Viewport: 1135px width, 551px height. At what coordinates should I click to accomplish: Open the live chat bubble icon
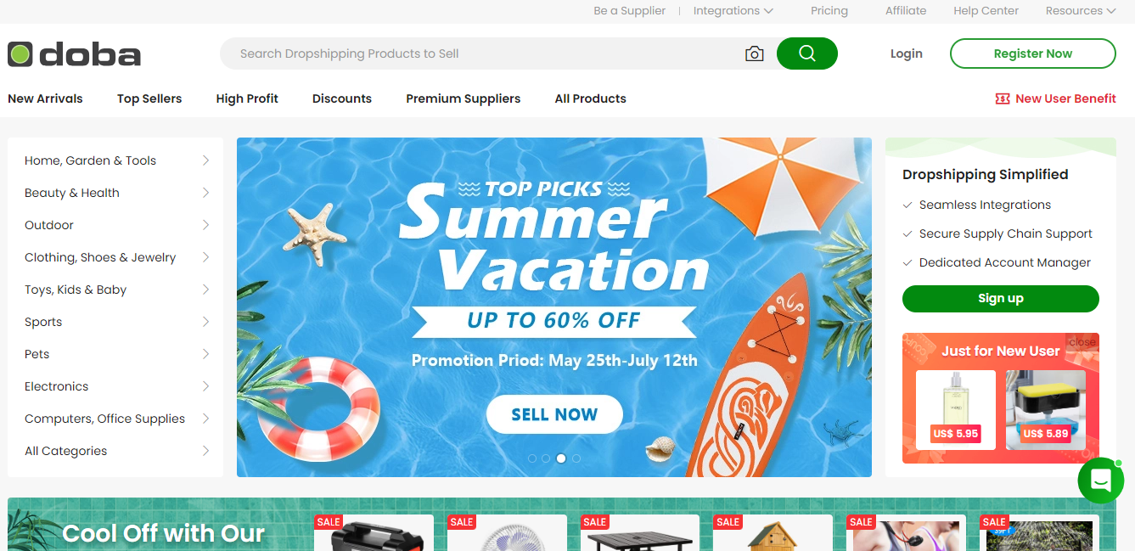point(1101,481)
